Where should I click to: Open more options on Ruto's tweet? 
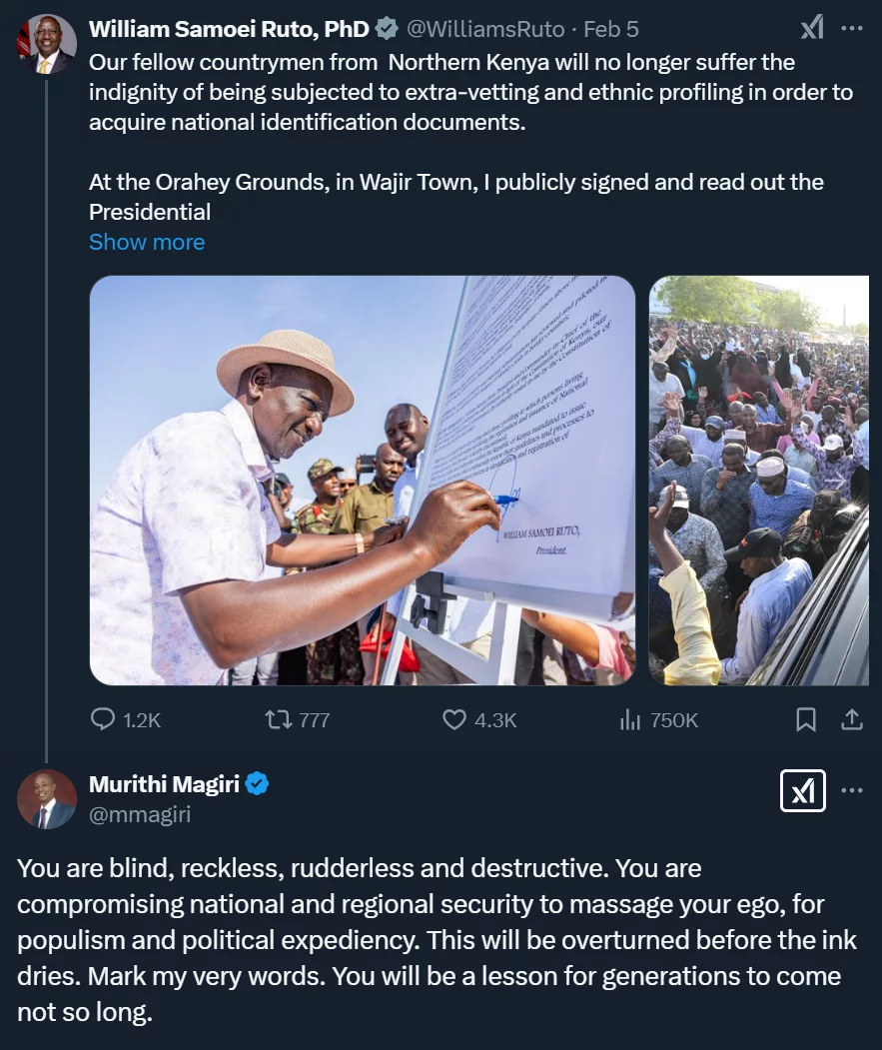(852, 28)
